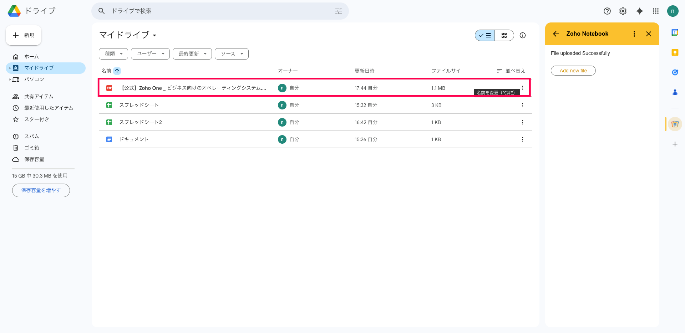
Task: Open Google Tasks in the side panel
Action: point(675,72)
